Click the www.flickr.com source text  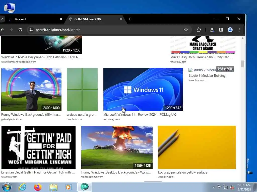click(197, 80)
